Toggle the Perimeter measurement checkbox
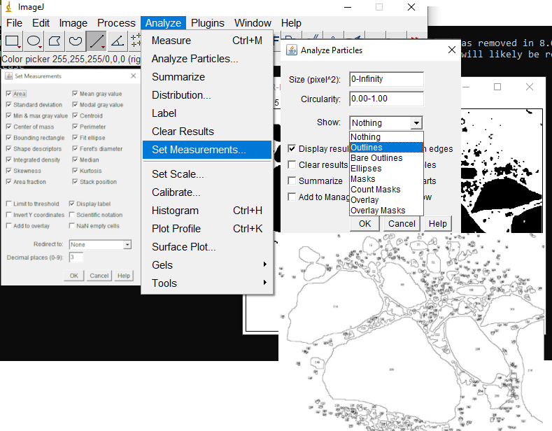Image resolution: width=552 pixels, height=431 pixels. pos(76,127)
